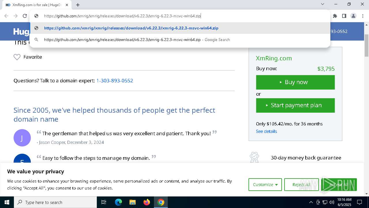Expand hidden system tray icons
This screenshot has width=369, height=208.
pyautogui.click(x=311, y=202)
